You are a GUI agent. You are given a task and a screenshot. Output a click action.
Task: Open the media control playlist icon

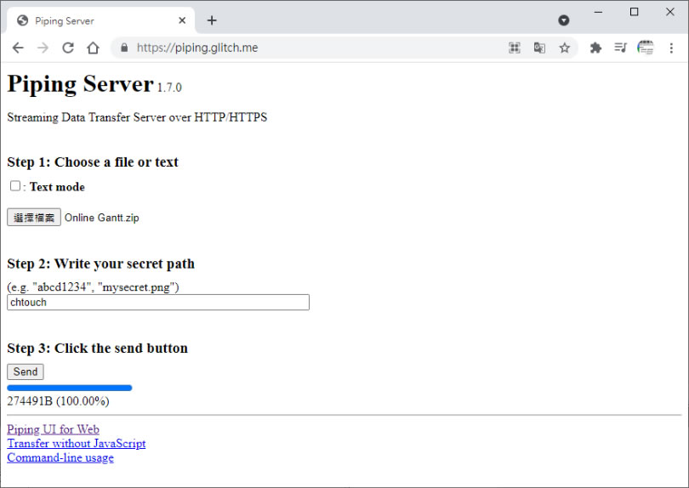(x=620, y=48)
